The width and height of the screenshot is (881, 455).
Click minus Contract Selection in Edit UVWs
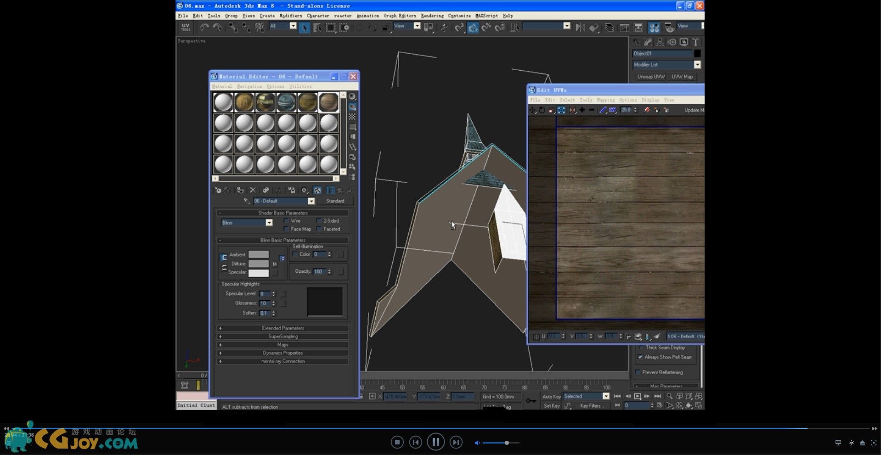tap(591, 110)
